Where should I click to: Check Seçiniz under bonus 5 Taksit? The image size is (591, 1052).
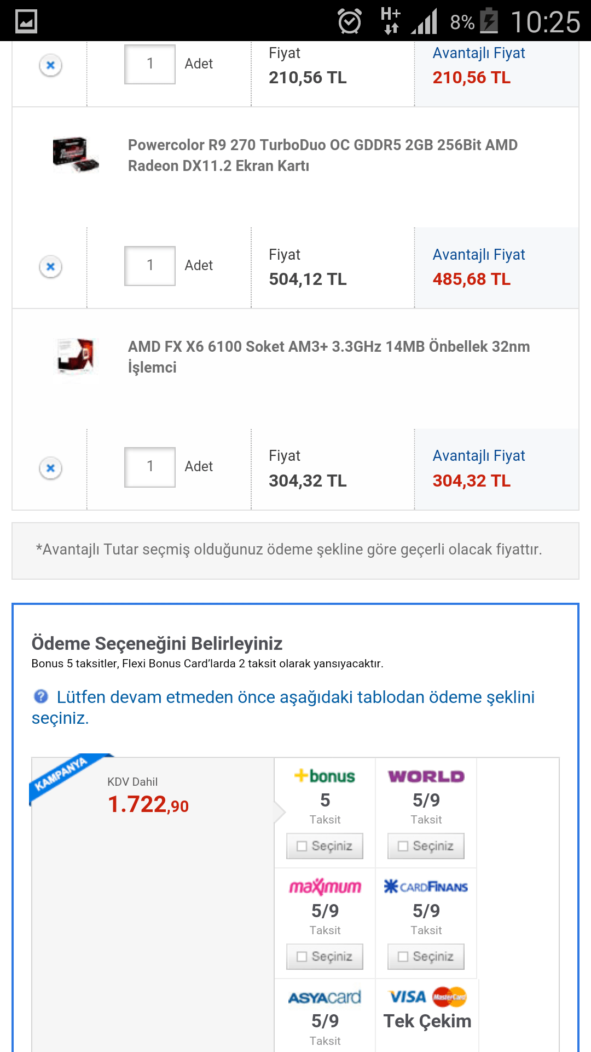[x=325, y=846]
